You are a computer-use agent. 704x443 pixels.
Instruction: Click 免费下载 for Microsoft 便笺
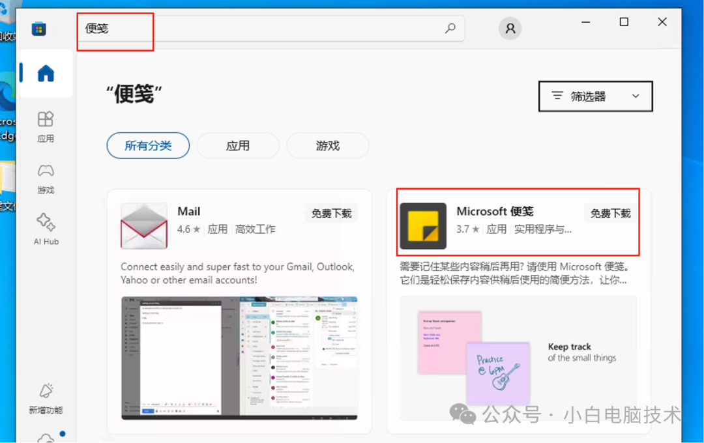(610, 213)
